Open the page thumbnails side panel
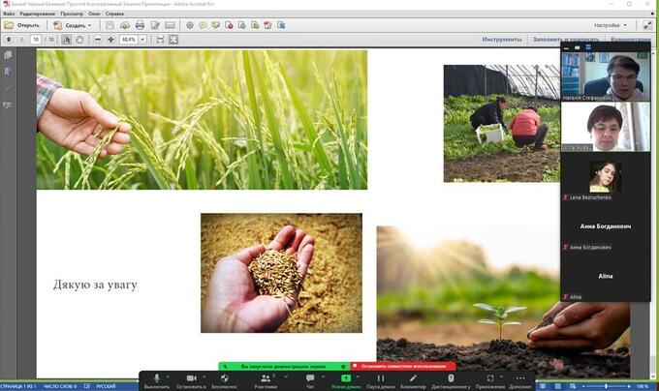Viewport: 659px width, 391px height. point(8,55)
